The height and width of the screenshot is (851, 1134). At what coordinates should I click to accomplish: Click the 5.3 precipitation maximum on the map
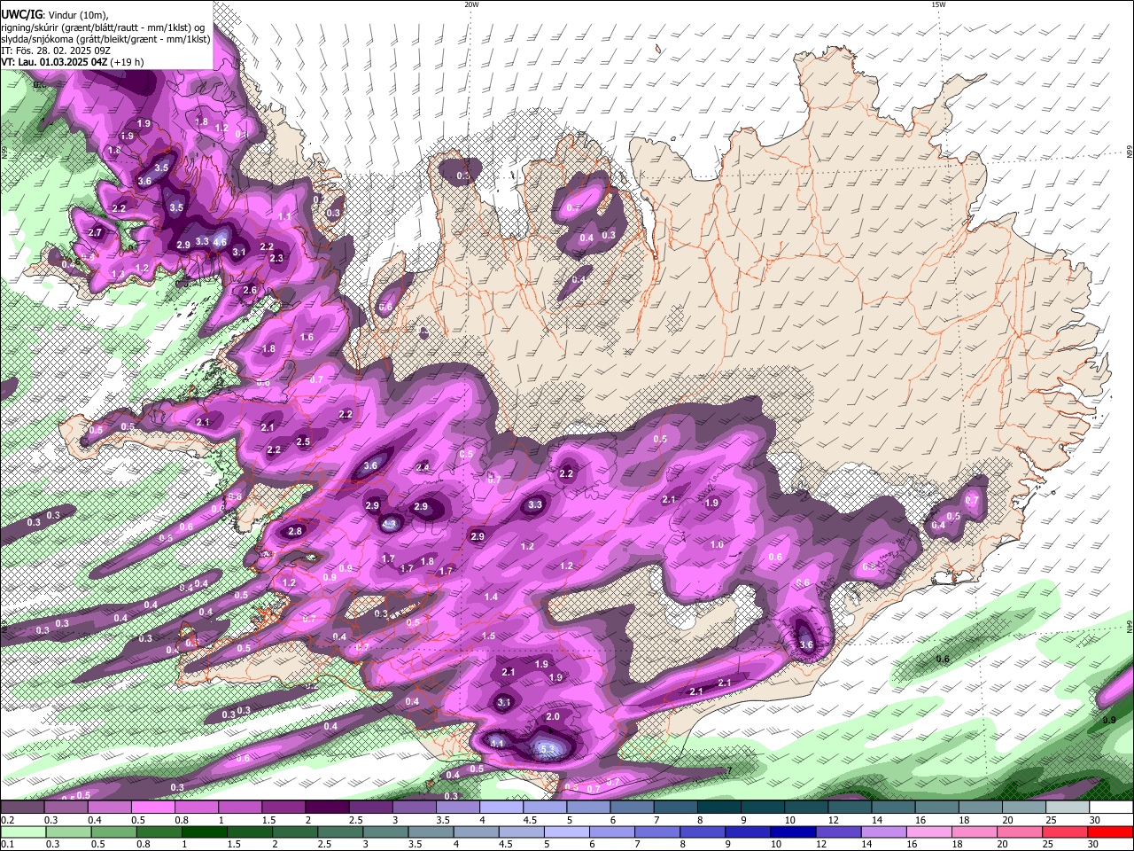point(548,750)
